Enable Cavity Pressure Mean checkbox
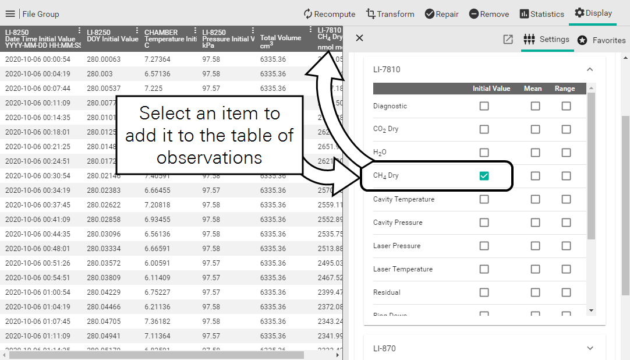The width and height of the screenshot is (630, 360). [535, 223]
